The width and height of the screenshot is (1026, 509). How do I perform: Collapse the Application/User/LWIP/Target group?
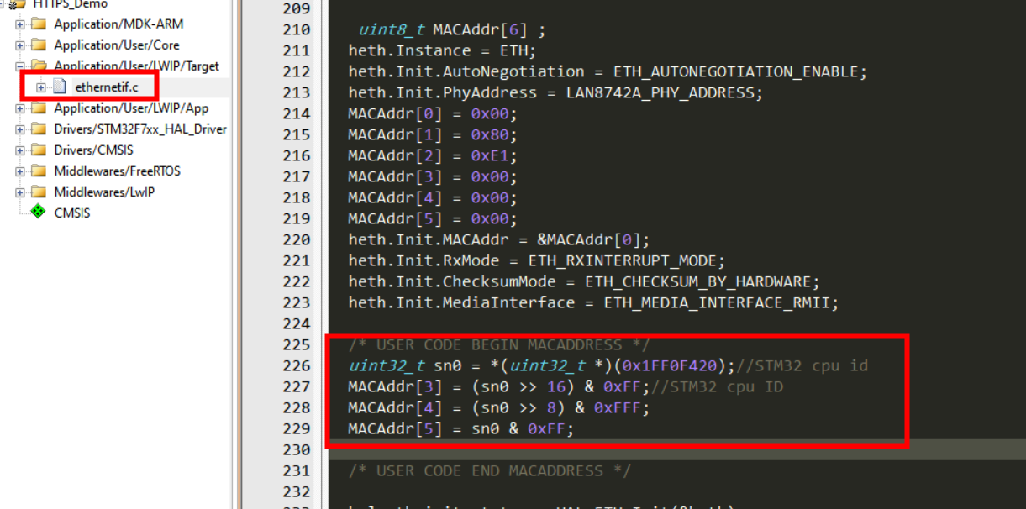pyautogui.click(x=20, y=66)
